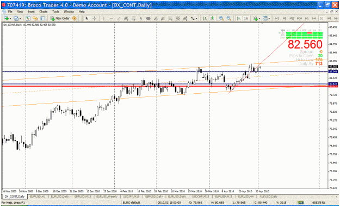Select the Vertical Line drawing tool
Viewport: 340px width, 206px height.
104,19
